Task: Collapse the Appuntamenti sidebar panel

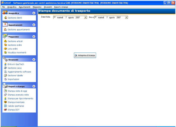Action: click(34, 25)
